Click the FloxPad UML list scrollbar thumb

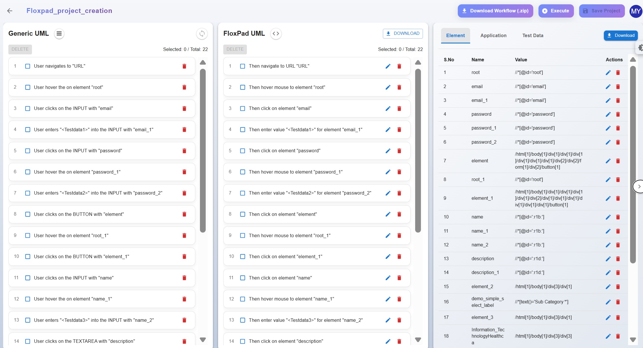[x=418, y=151]
